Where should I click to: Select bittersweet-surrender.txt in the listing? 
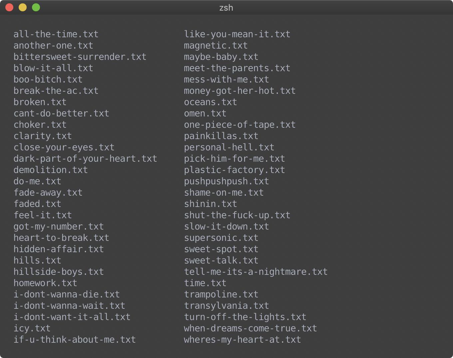[80, 57]
